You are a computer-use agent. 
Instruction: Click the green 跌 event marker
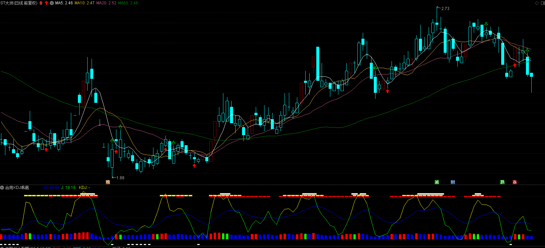point(502,182)
